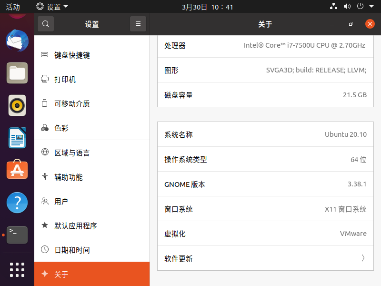Open Ubuntu Software from the dock
Viewport: 381px width, 286px height.
[x=17, y=170]
